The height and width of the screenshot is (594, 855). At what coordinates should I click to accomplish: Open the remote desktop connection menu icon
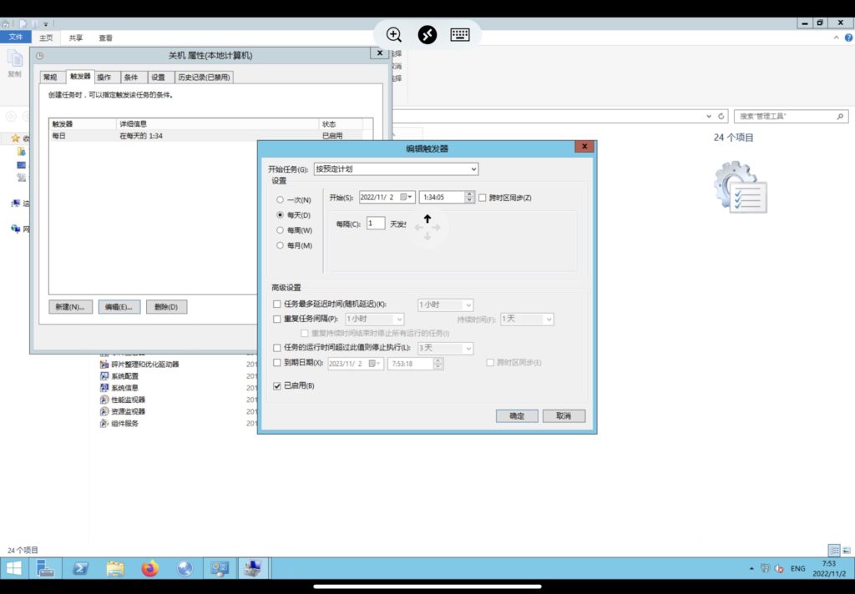427,34
